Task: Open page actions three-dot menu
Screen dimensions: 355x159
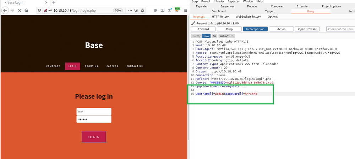Action: pos(130,10)
